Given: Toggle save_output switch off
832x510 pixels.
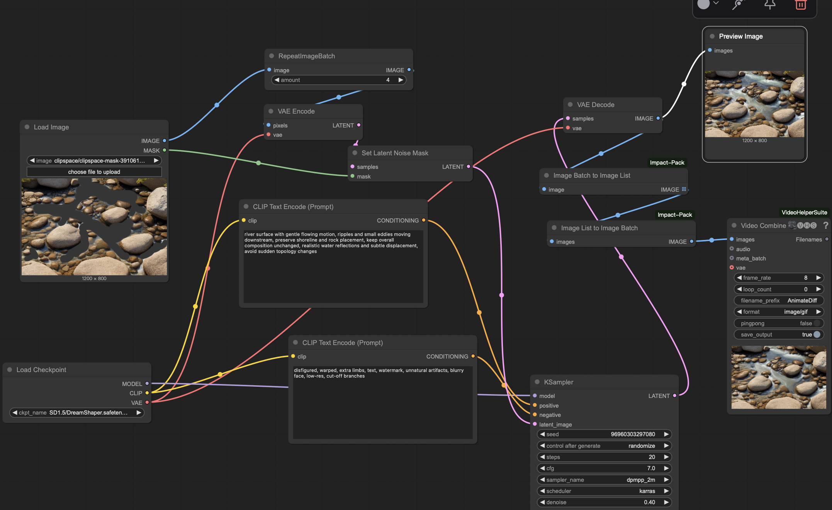Looking at the screenshot, I should click(x=817, y=335).
